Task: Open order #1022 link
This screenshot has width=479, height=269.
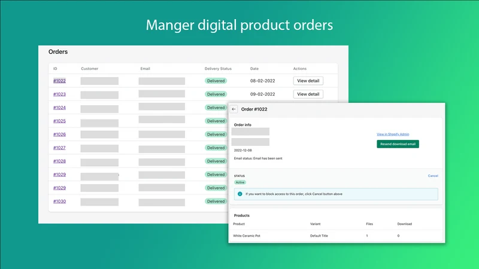Action: (59, 81)
